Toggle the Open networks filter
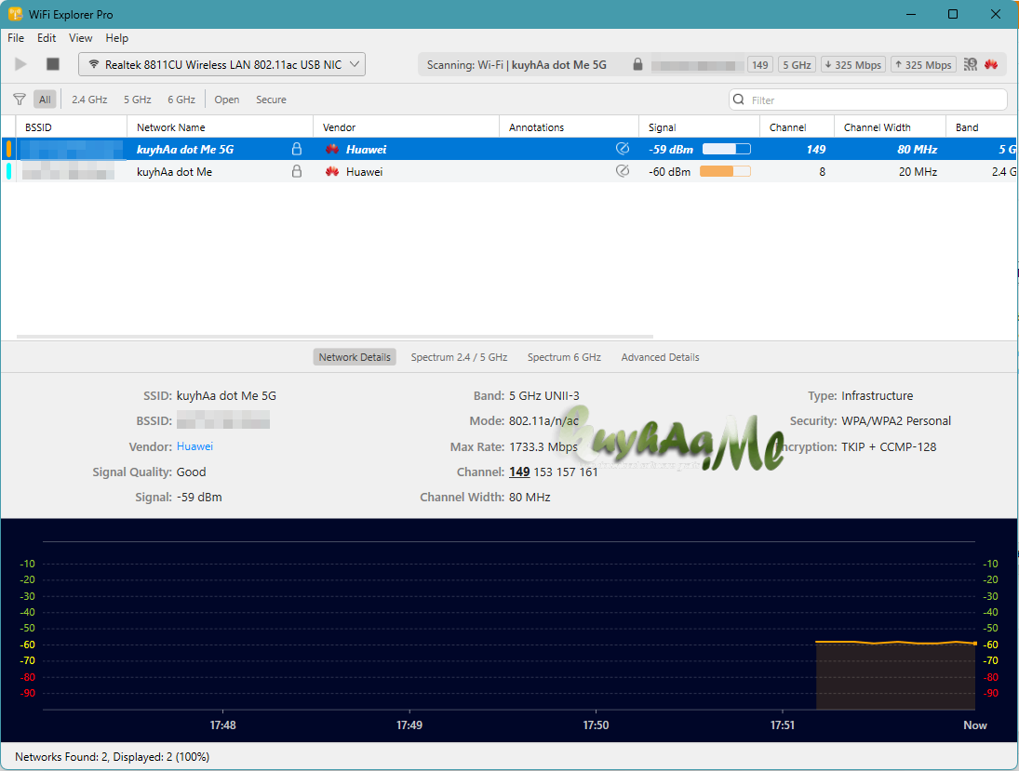Viewport: 1019px width, 771px height. [x=227, y=100]
